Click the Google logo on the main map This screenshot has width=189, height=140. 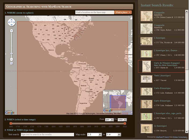pos(10,112)
